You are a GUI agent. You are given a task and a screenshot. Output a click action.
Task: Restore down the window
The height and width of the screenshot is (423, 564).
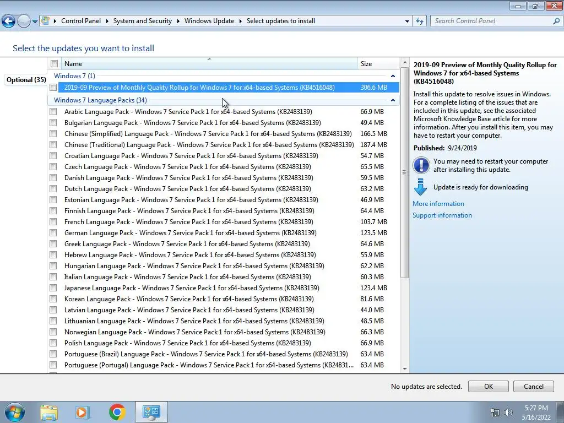536,6
